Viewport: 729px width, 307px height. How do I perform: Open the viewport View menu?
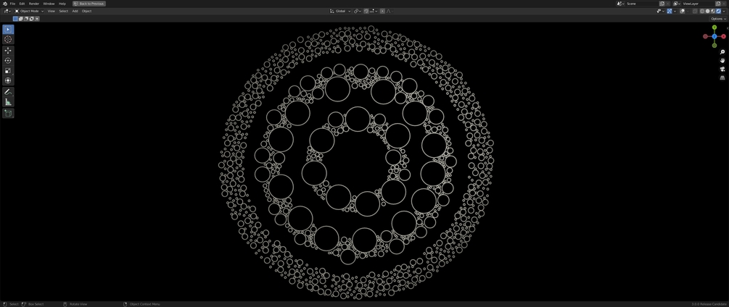click(52, 11)
